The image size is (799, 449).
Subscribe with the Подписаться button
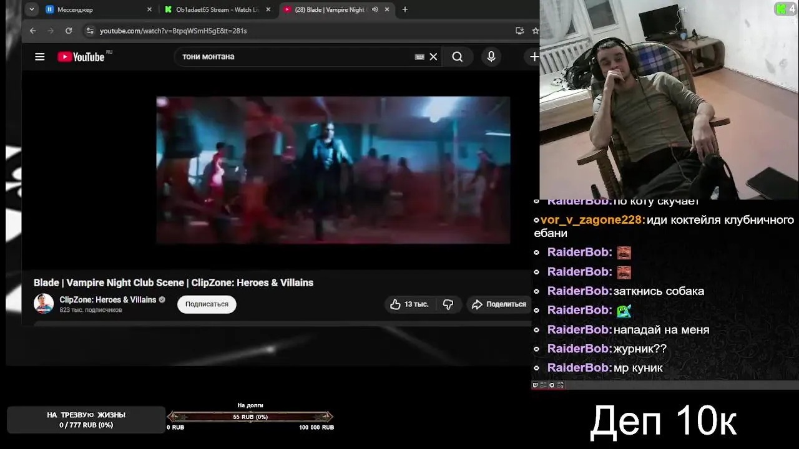pyautogui.click(x=207, y=304)
